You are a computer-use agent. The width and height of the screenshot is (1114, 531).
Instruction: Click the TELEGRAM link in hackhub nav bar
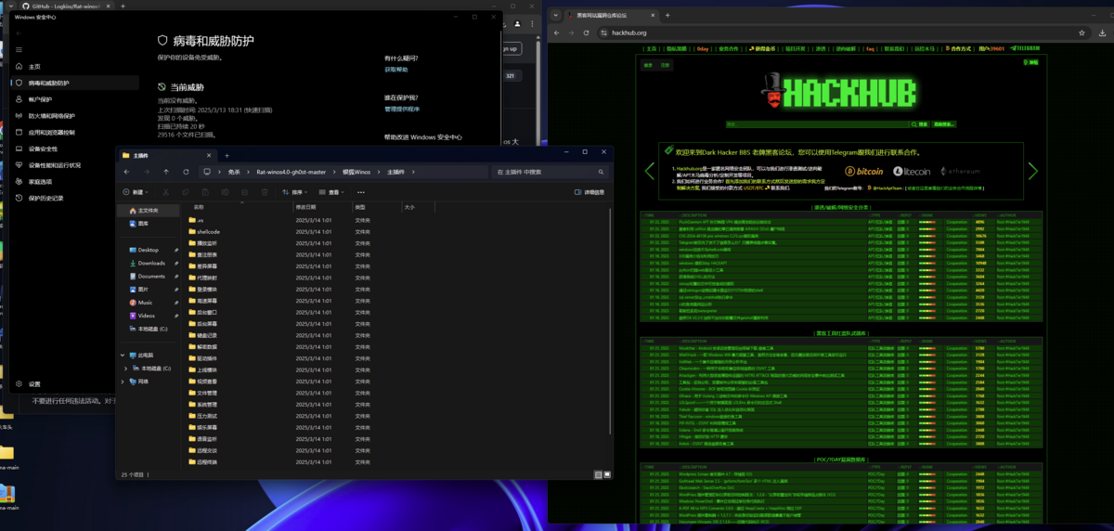(1025, 48)
